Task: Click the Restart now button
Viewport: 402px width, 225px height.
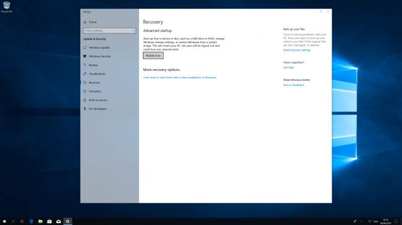Action: pyautogui.click(x=153, y=55)
